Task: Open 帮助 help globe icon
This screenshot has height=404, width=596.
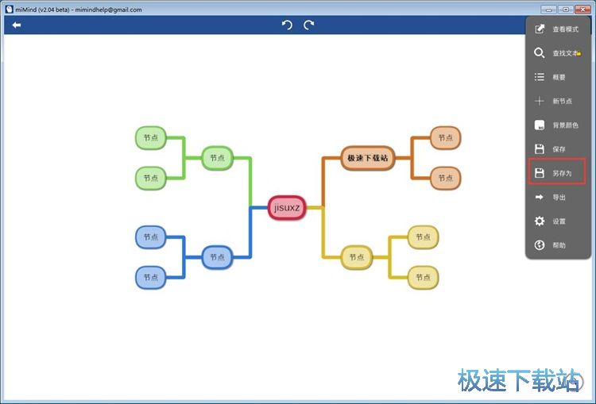Action: [x=540, y=245]
